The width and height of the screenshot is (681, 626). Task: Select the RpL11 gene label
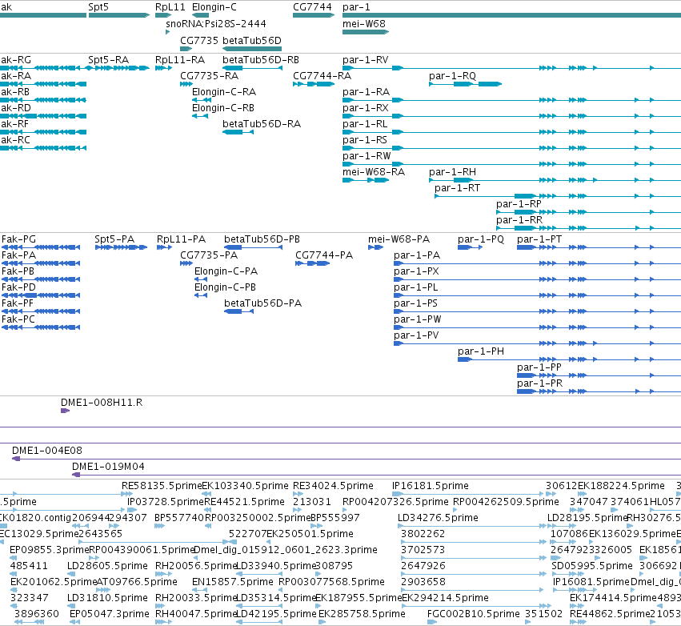[x=170, y=7]
